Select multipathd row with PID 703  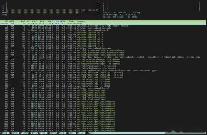click(103, 46)
